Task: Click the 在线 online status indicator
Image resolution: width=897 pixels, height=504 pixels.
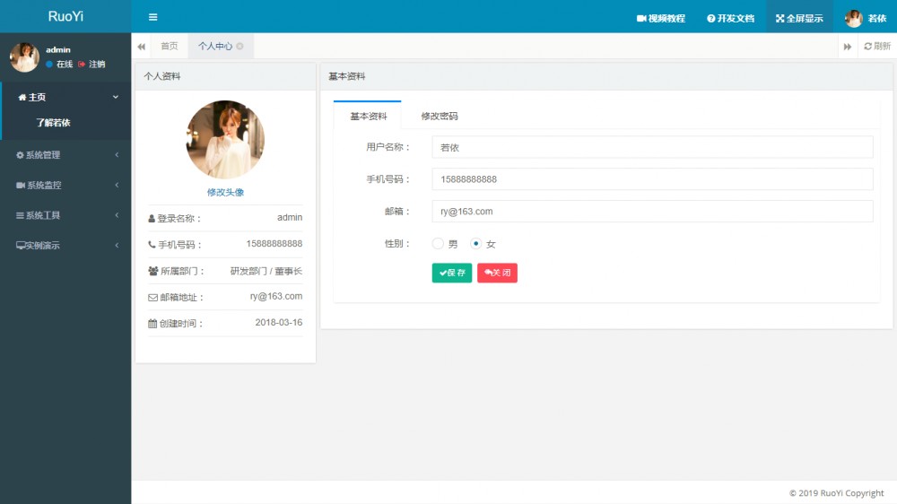Action: point(59,64)
